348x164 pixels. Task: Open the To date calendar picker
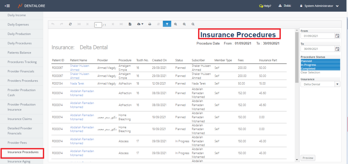pos(337,48)
